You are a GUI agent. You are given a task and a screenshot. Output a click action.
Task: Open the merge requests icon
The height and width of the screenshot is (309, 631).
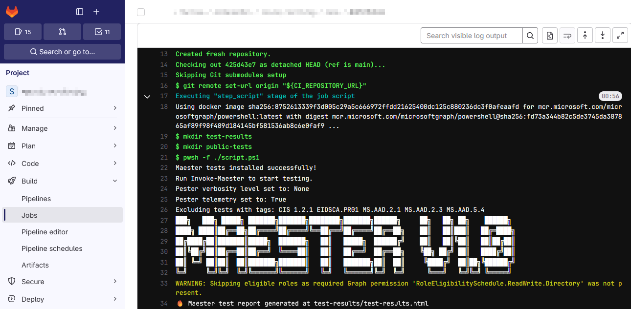[x=62, y=31]
